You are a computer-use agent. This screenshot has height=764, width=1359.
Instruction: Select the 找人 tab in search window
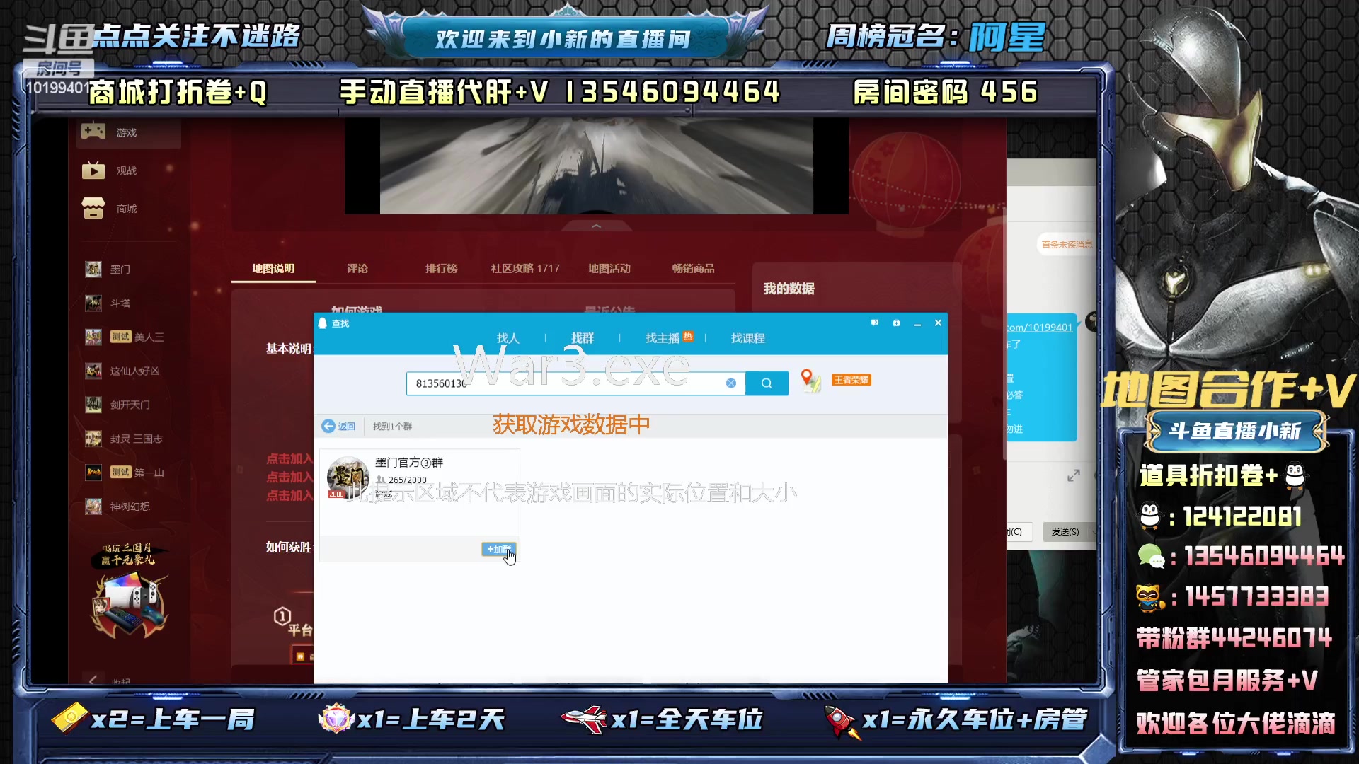click(x=508, y=338)
